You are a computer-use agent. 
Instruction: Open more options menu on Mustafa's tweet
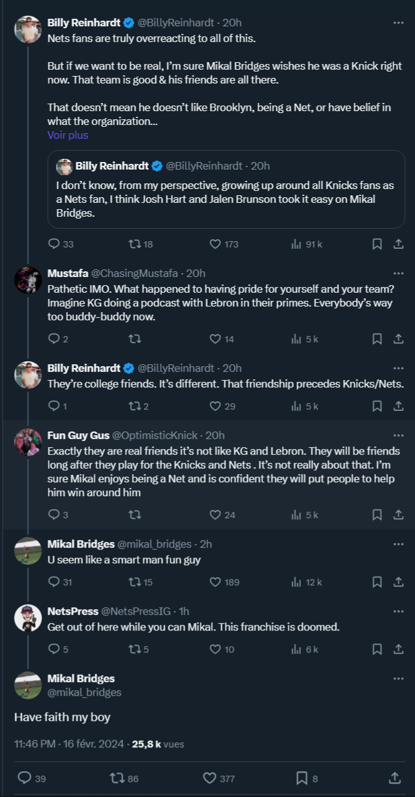coord(398,274)
